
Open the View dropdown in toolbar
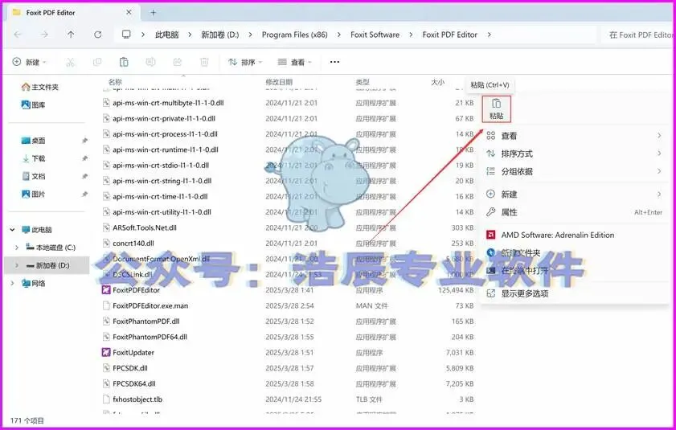coord(294,62)
